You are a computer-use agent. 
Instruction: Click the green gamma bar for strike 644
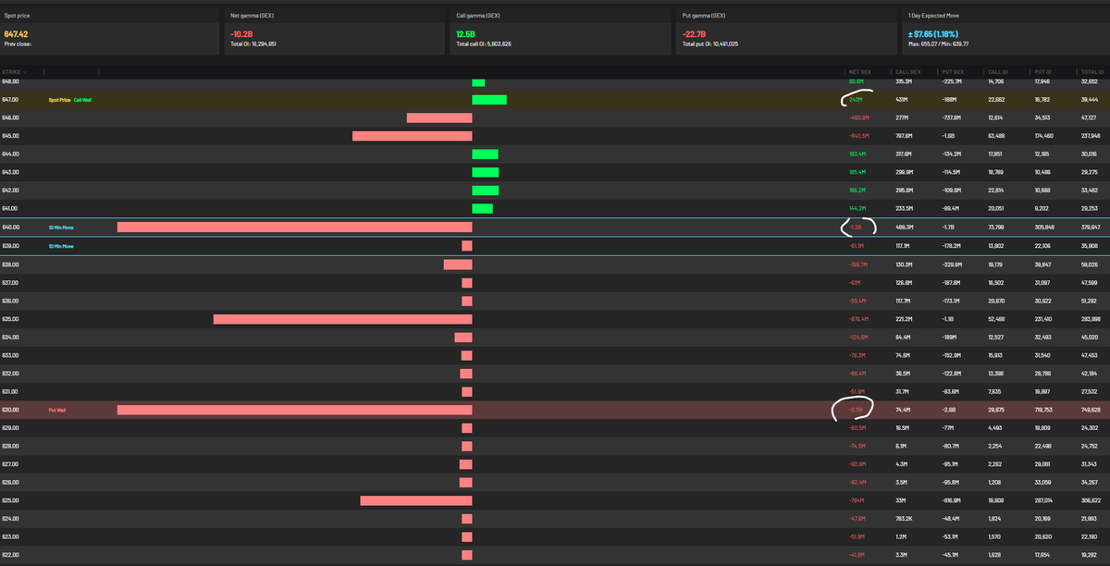click(486, 154)
